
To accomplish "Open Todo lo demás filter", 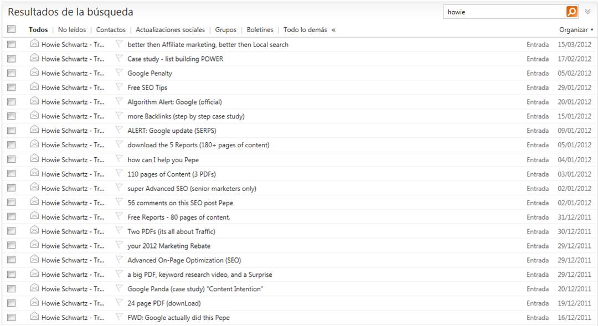I will (305, 30).
